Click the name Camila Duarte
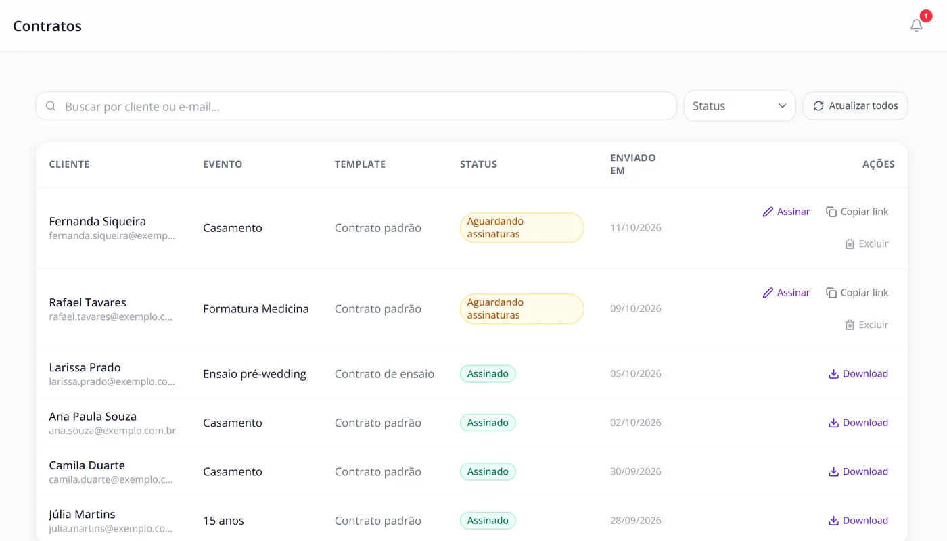The width and height of the screenshot is (947, 541). [x=87, y=465]
